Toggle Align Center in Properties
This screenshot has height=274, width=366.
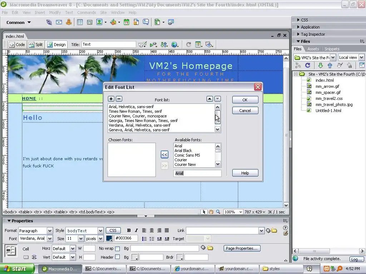point(152,230)
